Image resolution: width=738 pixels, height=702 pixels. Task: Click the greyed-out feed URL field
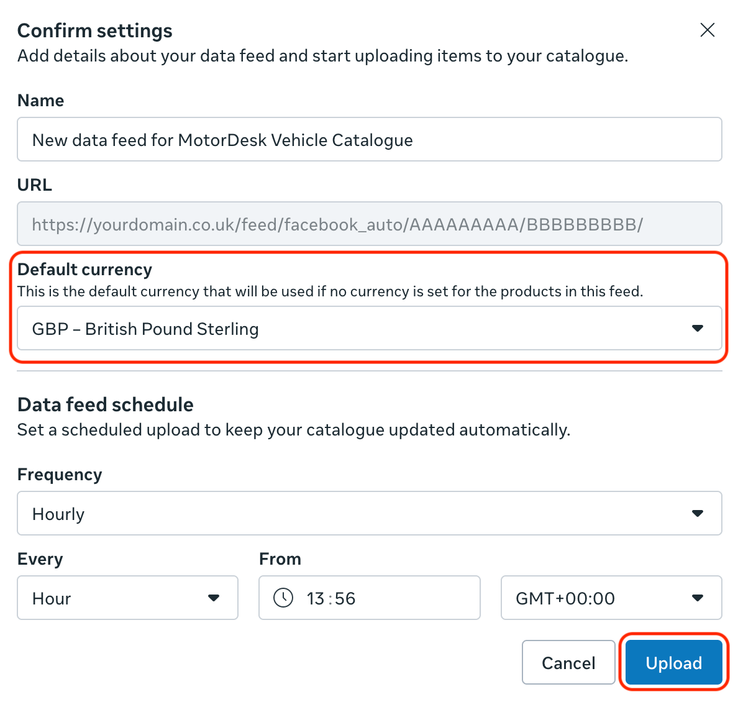click(369, 224)
